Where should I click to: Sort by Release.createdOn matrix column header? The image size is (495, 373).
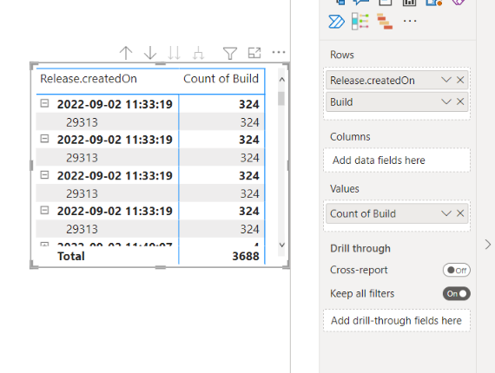pyautogui.click(x=89, y=79)
